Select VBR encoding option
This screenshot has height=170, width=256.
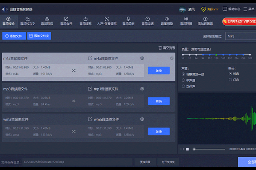point(230,74)
